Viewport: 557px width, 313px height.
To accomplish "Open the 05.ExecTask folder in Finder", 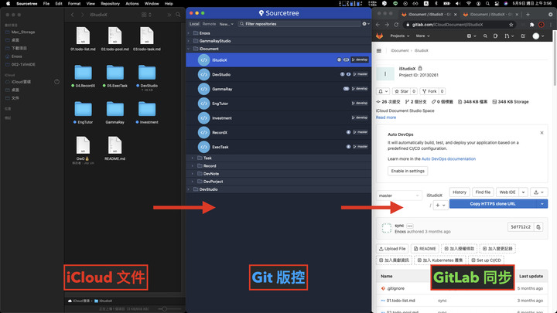I will tap(115, 76).
